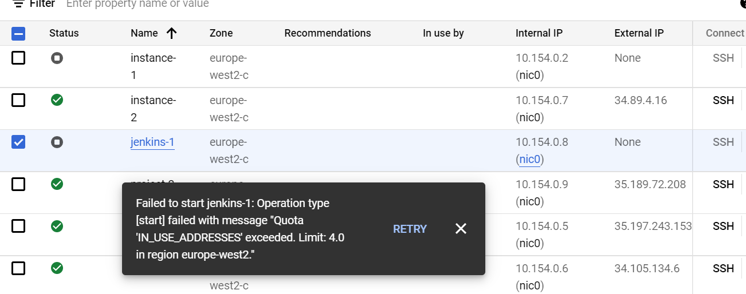Check the instance-2 row checkbox
This screenshot has height=294, width=746.
pyautogui.click(x=18, y=100)
